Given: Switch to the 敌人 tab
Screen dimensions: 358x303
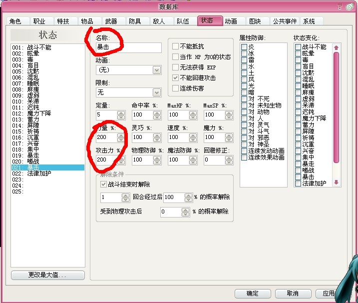Looking at the screenshot, I should [x=161, y=21].
